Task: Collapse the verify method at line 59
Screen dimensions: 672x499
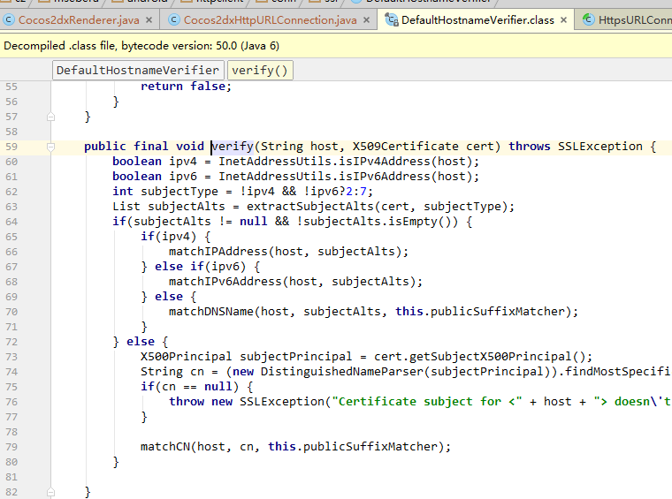Action: tap(50, 147)
